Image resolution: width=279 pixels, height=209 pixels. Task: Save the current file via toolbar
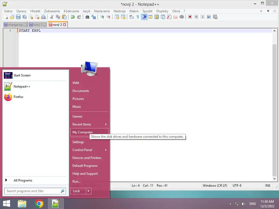click(18, 17)
